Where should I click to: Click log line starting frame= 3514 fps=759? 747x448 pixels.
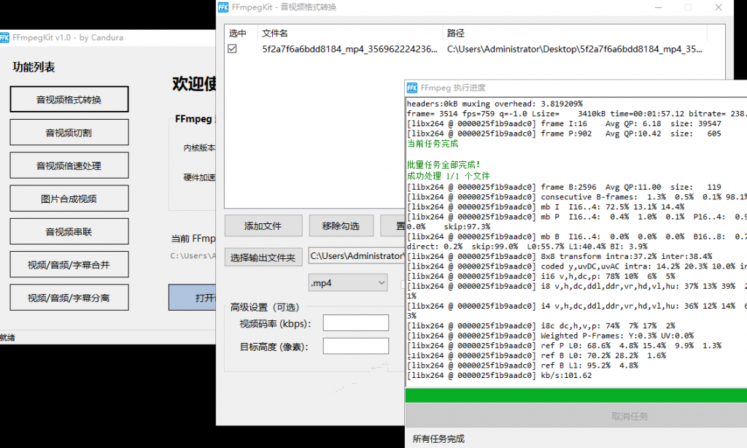coord(577,113)
